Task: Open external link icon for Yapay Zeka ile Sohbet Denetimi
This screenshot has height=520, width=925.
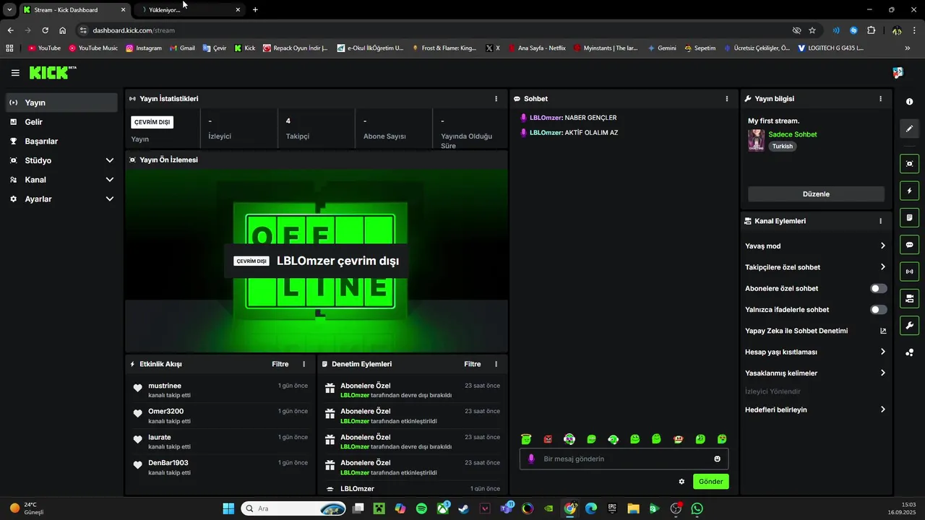Action: 882,331
